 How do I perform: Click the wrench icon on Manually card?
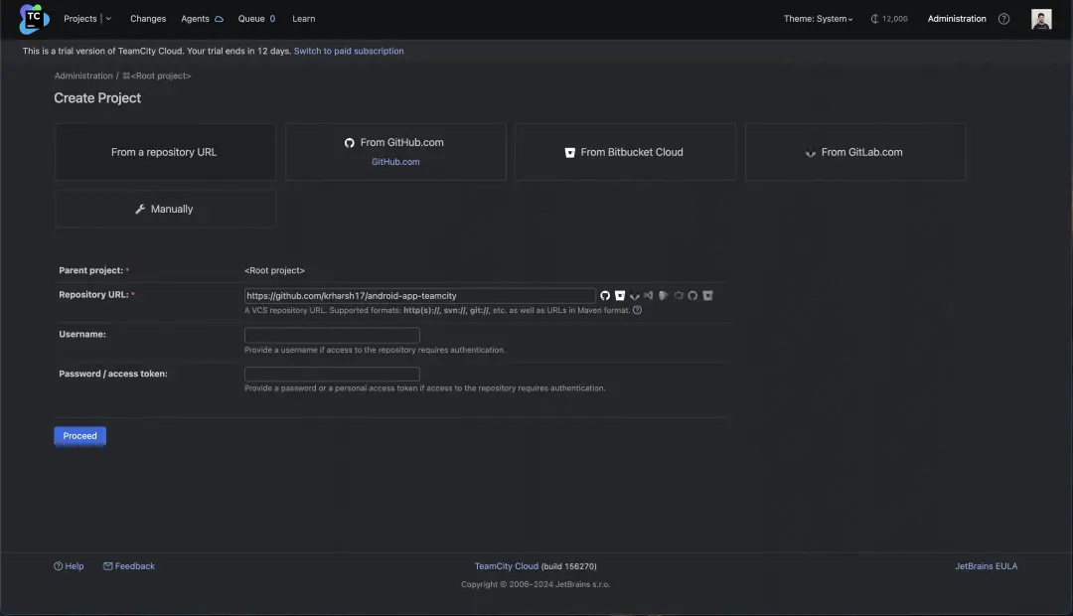tap(140, 209)
